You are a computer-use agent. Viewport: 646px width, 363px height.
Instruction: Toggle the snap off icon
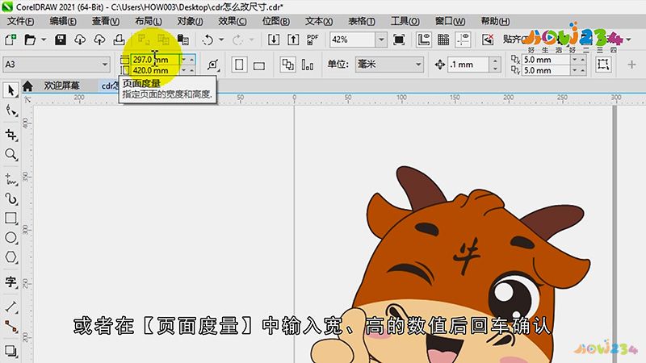tap(488, 40)
